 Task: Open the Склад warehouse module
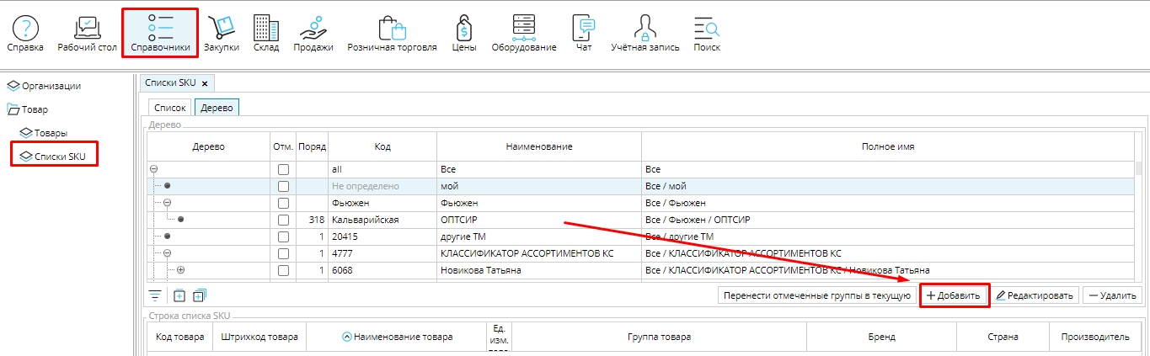(x=266, y=34)
